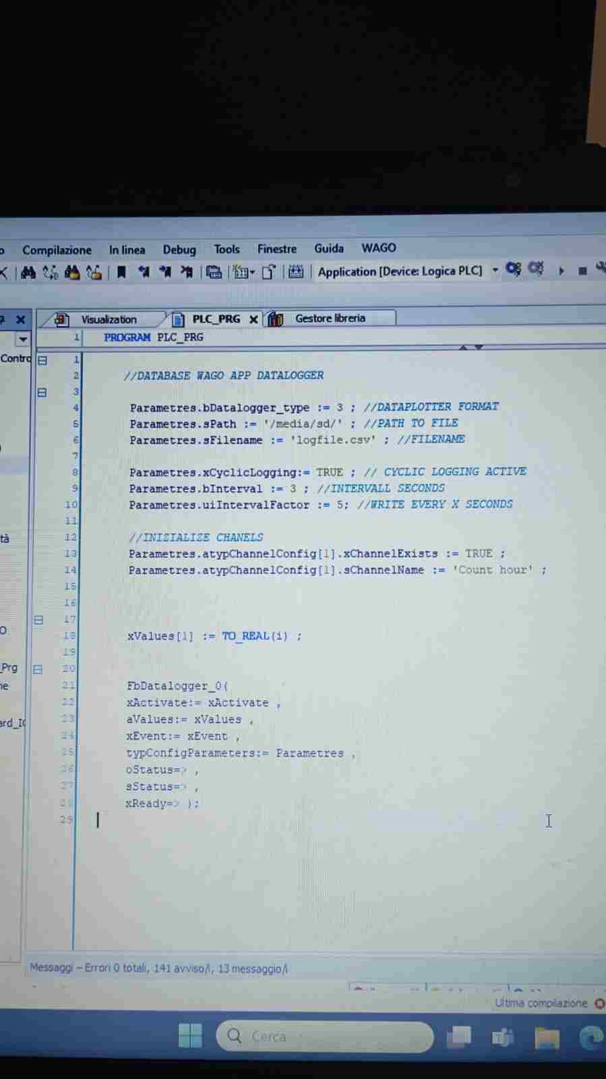Close the PLC_PRG tab
Image resolution: width=606 pixels, height=1079 pixels.
click(253, 319)
